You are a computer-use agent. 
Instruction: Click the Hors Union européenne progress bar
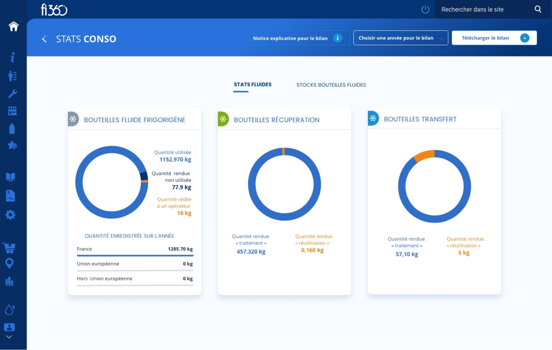pos(135,285)
